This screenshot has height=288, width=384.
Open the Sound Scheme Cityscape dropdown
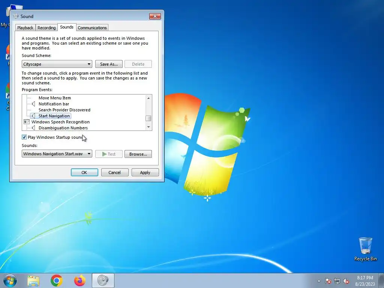click(x=57, y=64)
